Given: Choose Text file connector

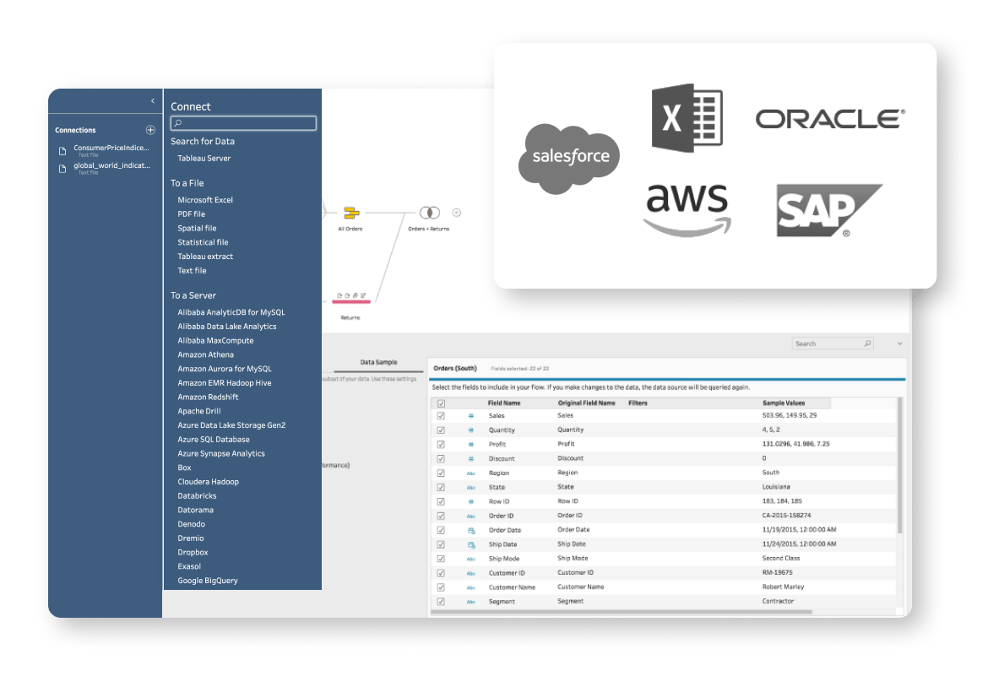Looking at the screenshot, I should [193, 271].
